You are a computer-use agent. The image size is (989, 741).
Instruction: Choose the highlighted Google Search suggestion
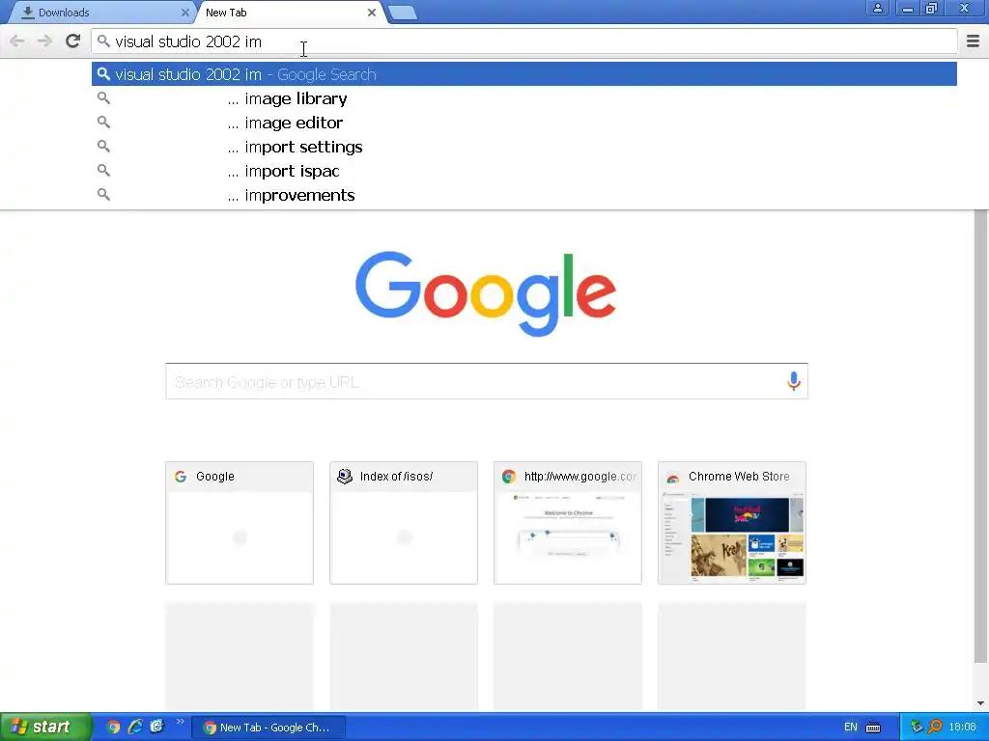click(x=524, y=74)
